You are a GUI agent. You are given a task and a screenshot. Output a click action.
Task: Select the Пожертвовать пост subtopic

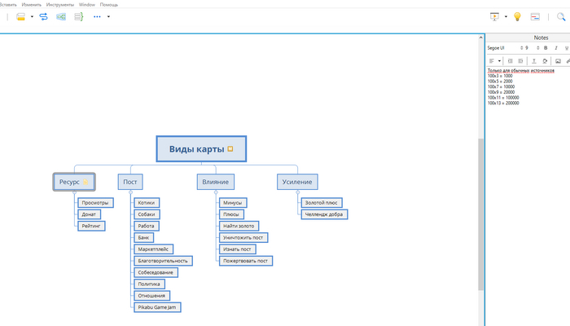click(x=246, y=261)
